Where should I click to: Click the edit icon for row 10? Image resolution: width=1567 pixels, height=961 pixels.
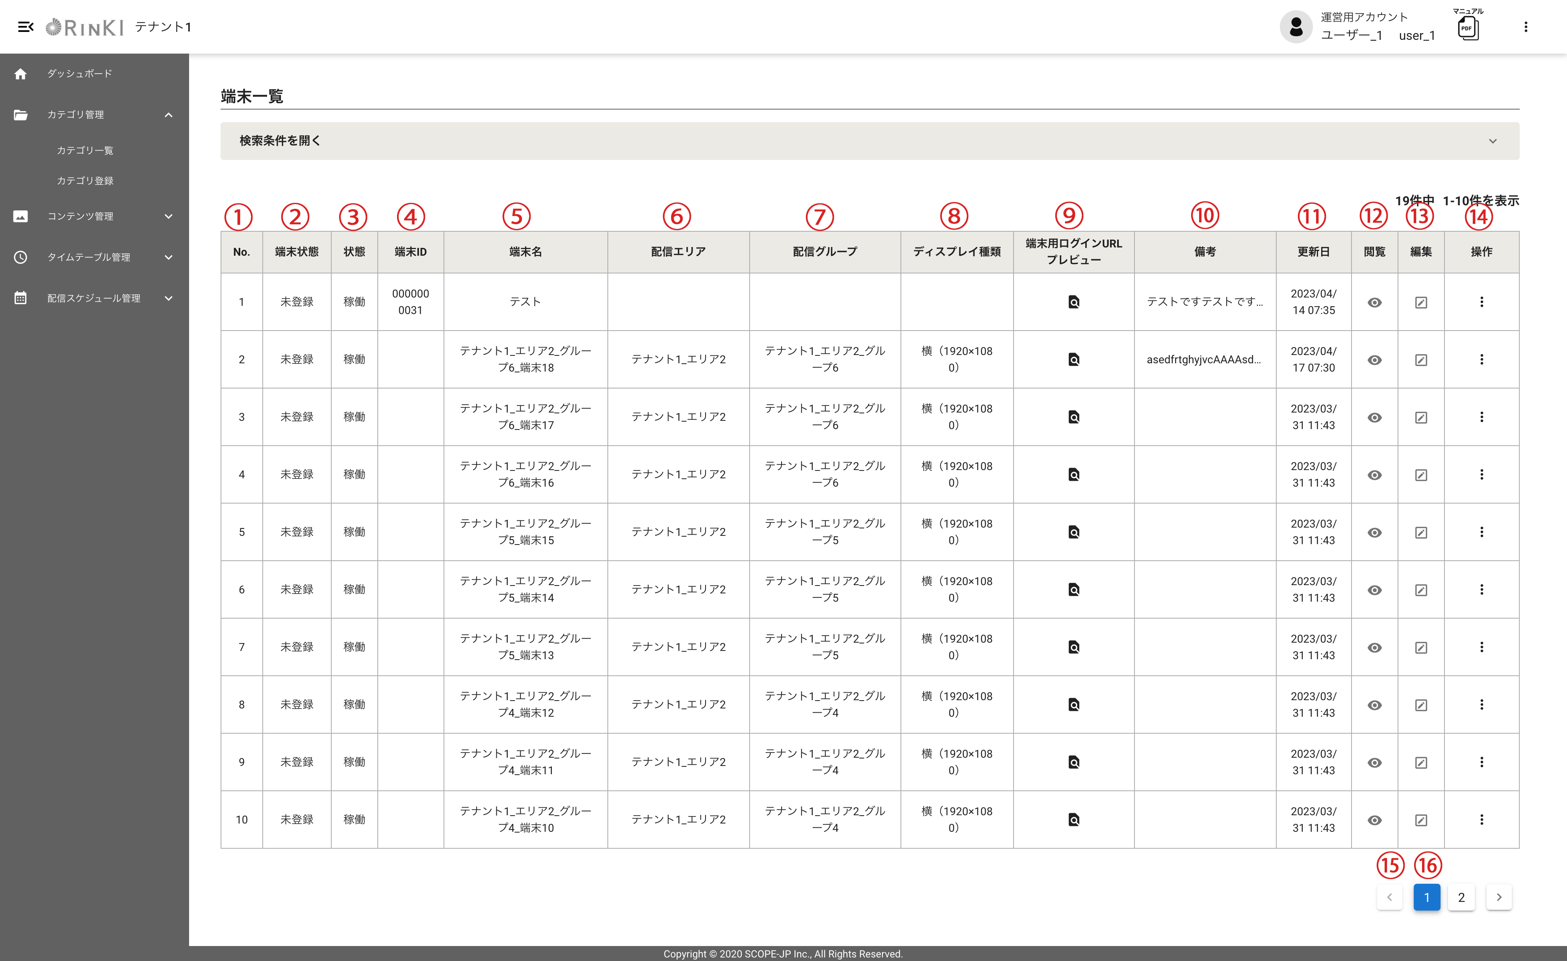click(1421, 820)
